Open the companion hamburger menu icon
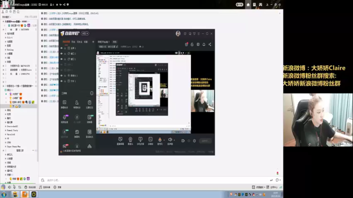Image resolution: width=353 pixels, height=198 pixels. coord(199,34)
